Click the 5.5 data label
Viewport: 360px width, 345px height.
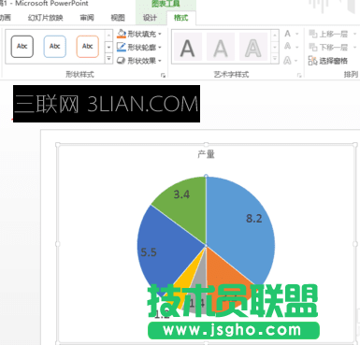coord(149,252)
